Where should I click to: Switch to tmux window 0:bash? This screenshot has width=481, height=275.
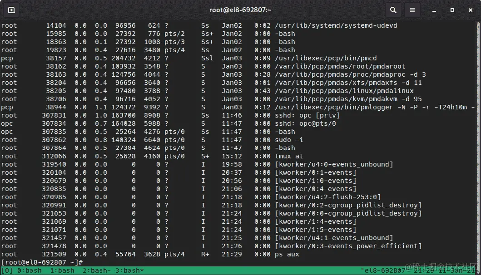coord(29,271)
